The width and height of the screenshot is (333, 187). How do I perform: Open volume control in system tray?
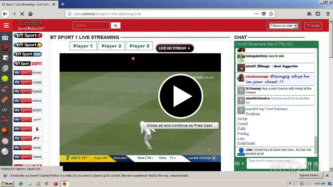pos(308,184)
